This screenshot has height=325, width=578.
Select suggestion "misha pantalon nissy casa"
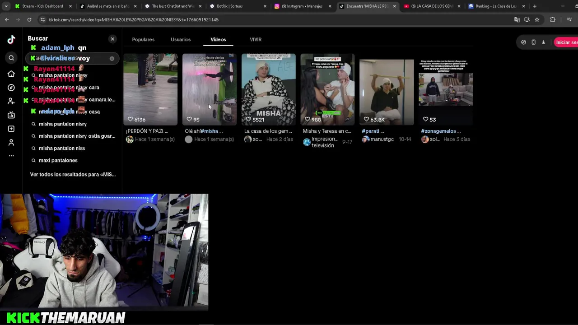point(70,111)
